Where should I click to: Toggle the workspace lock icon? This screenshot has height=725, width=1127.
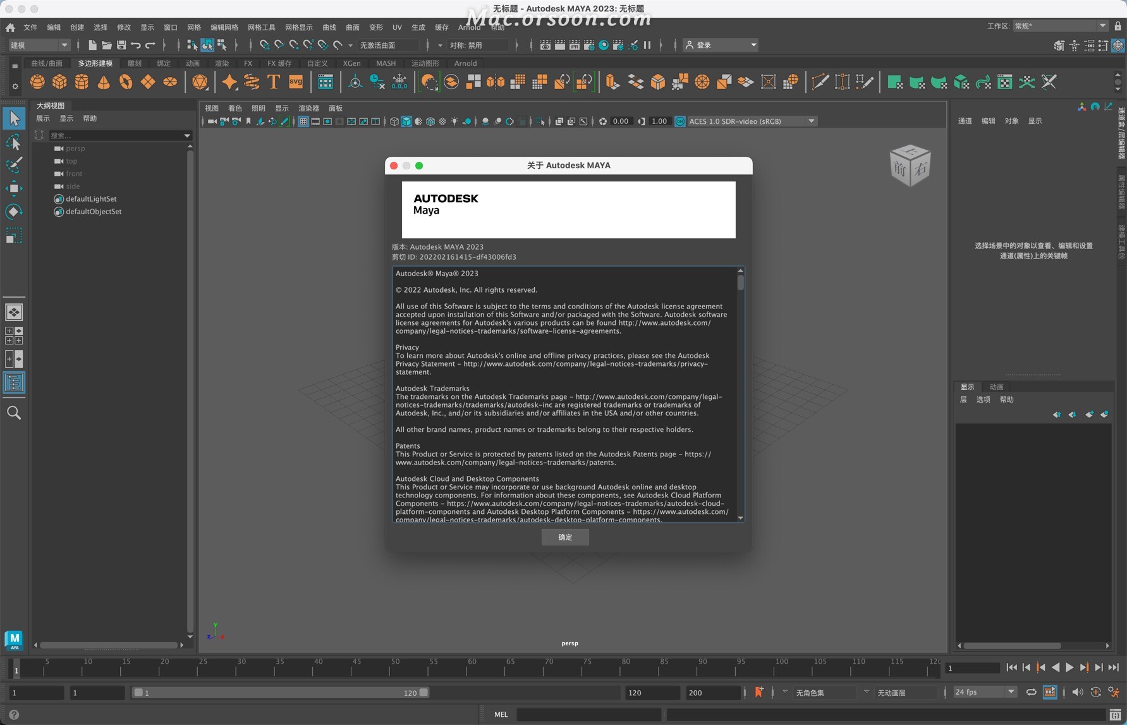pyautogui.click(x=1118, y=26)
